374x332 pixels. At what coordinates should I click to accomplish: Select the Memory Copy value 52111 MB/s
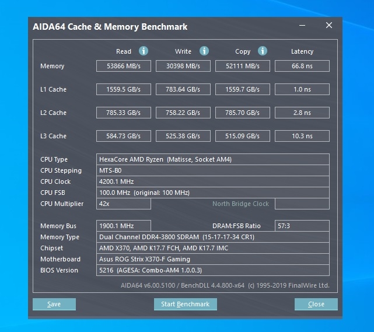(x=243, y=66)
